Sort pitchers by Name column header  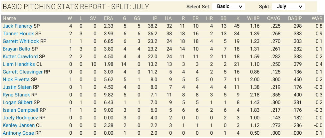(x=9, y=18)
